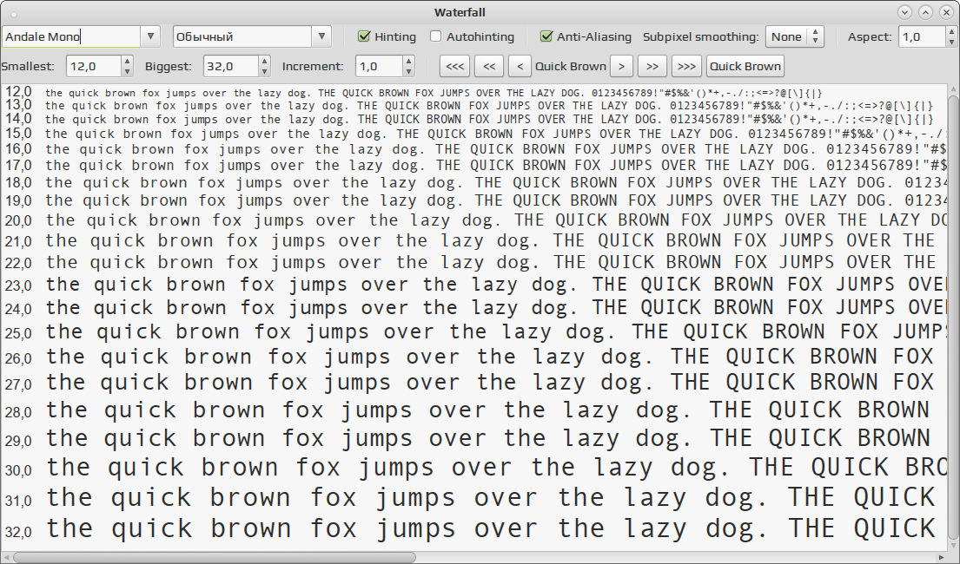Click the >> skip forward button
The width and height of the screenshot is (960, 564).
pos(652,66)
